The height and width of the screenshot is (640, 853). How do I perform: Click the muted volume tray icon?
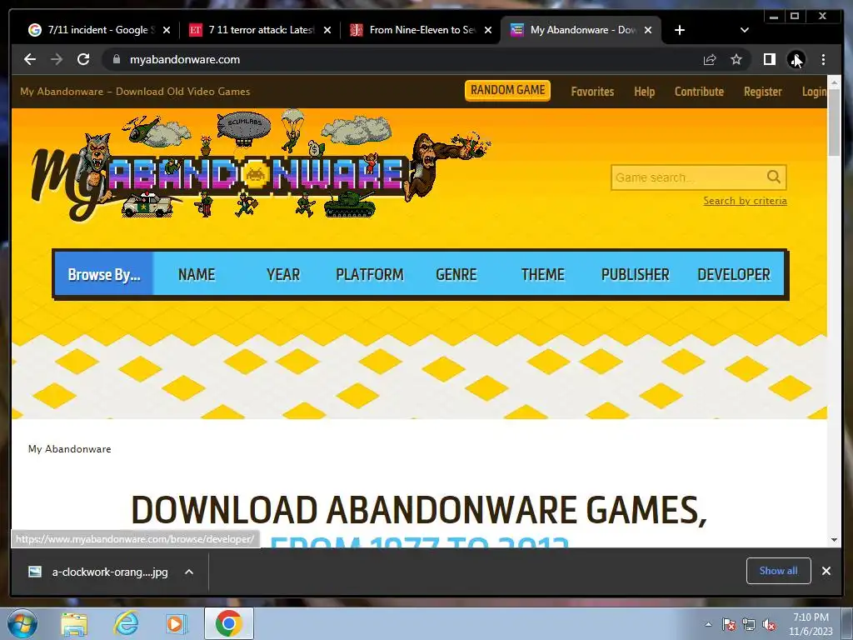click(x=769, y=624)
